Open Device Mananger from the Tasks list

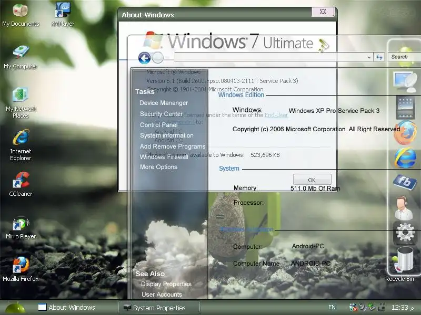click(x=164, y=103)
